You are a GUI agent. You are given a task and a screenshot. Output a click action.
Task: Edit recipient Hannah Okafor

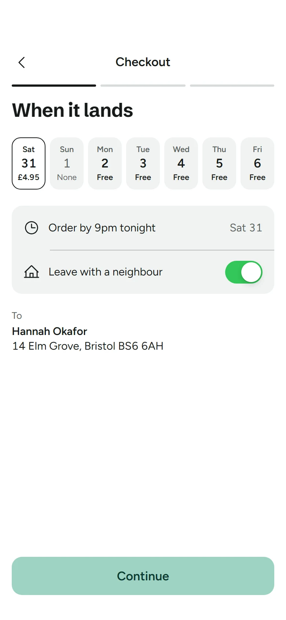click(x=49, y=331)
